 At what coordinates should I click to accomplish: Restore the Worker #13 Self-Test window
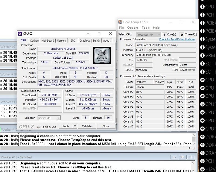tap(183, 157)
